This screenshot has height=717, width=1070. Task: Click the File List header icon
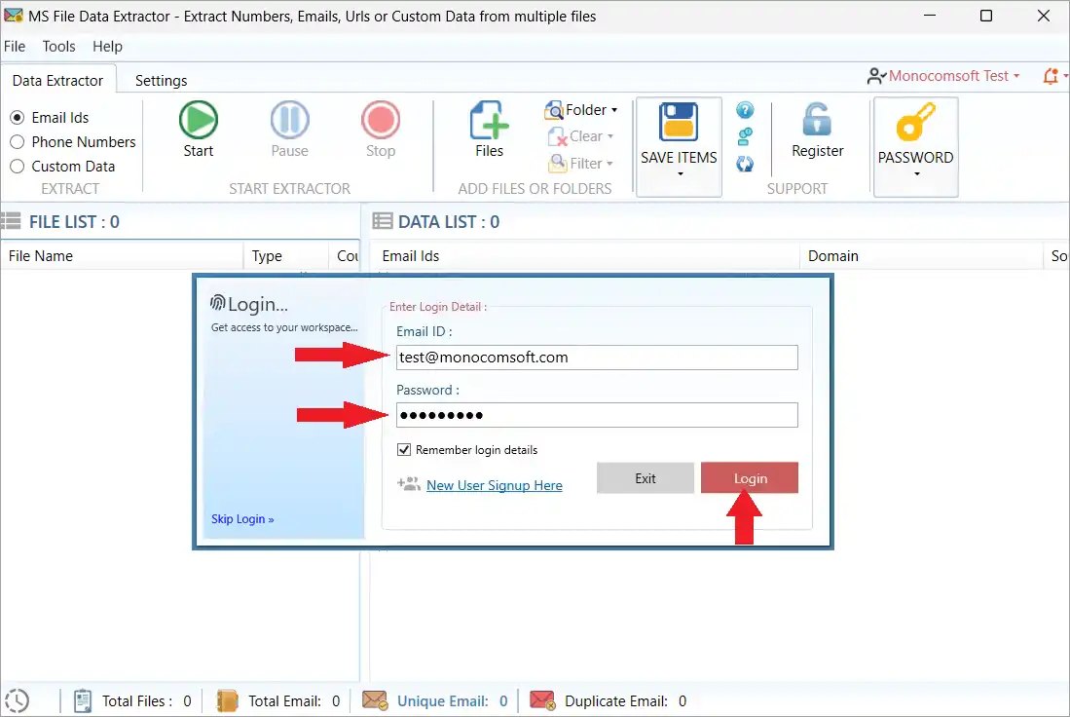tap(11, 221)
